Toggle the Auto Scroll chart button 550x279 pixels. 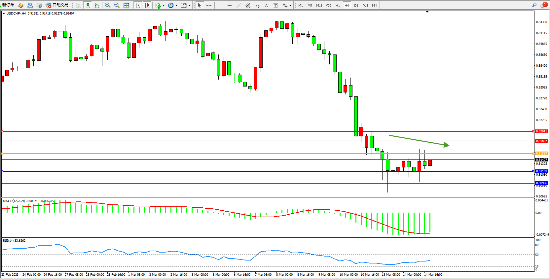click(138, 5)
